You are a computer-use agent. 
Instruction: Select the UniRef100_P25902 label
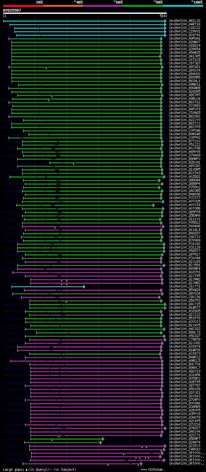click(x=185, y=187)
